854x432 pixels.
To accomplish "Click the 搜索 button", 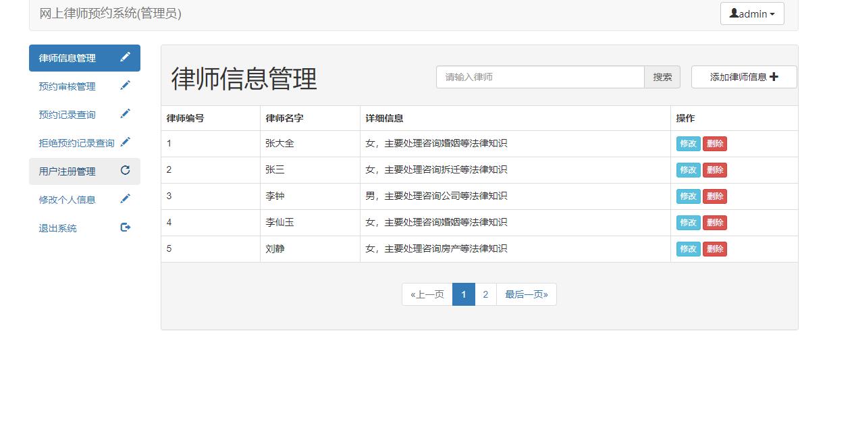I will coord(662,77).
